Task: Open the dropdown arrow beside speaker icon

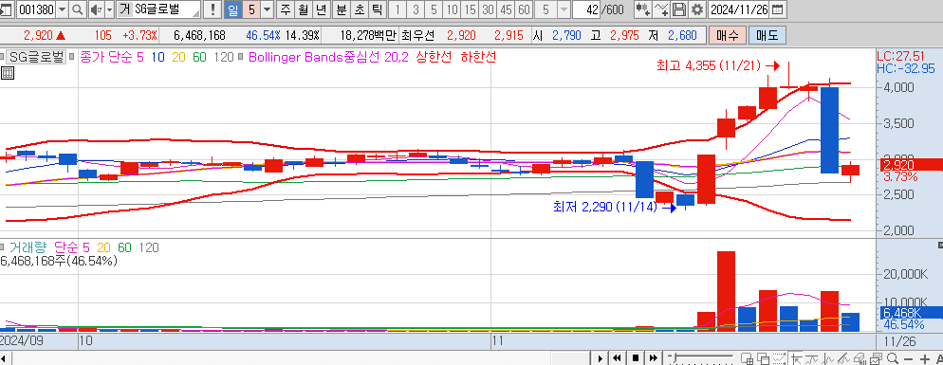Action: tap(109, 9)
